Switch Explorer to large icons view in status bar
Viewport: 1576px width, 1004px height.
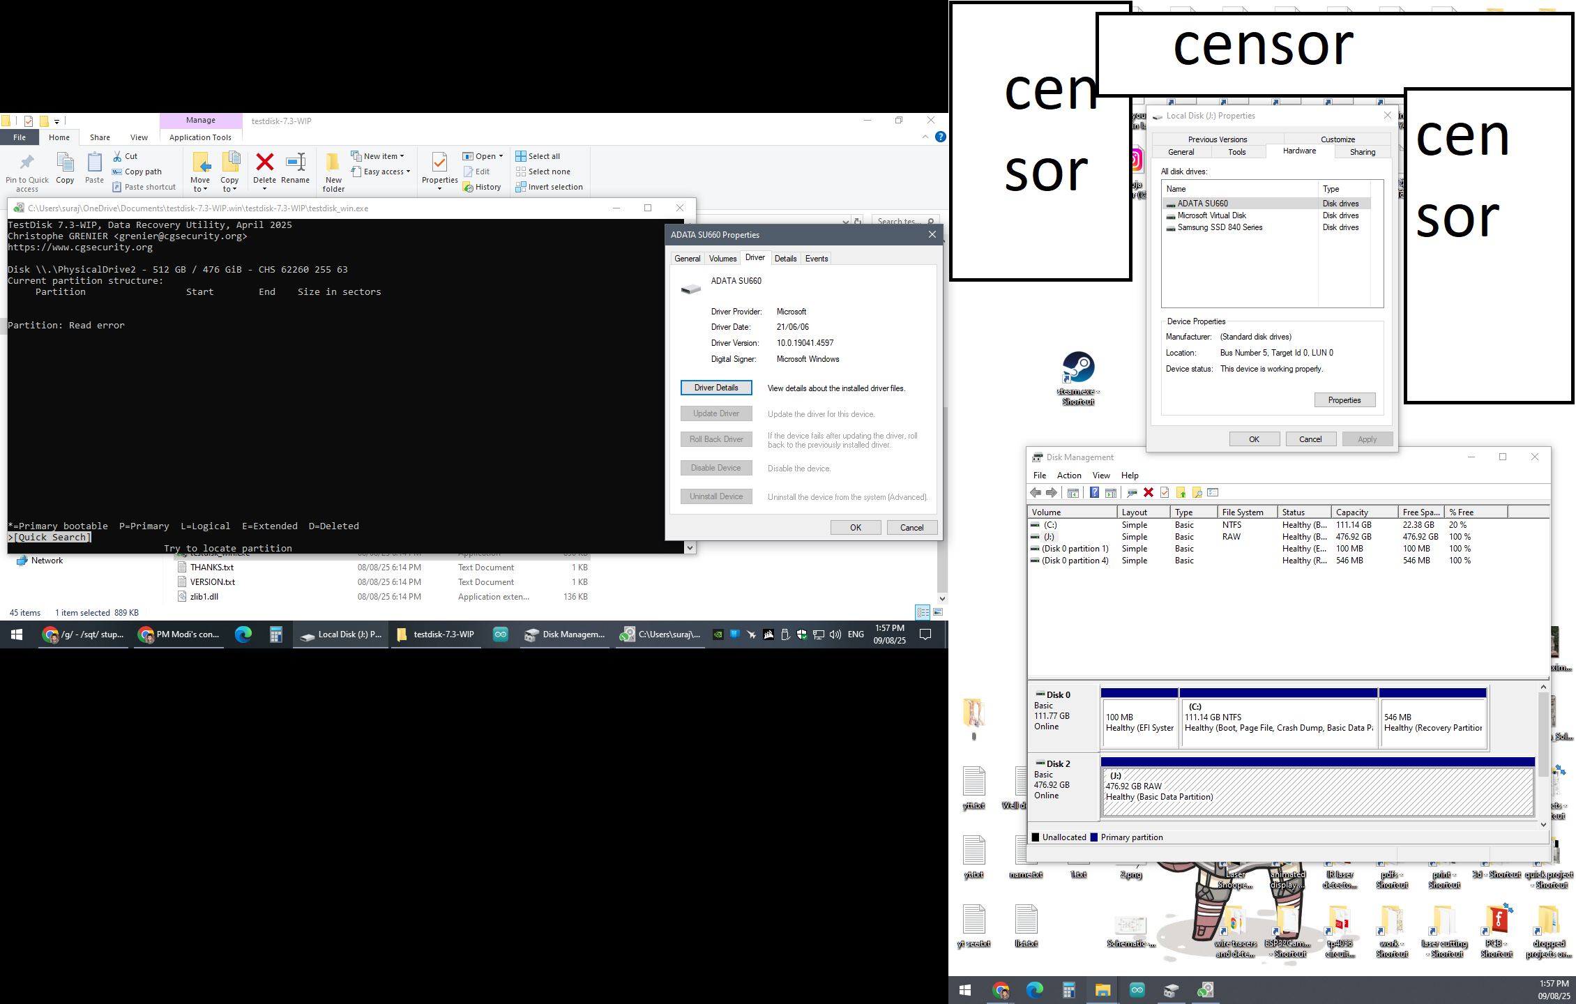(x=938, y=612)
